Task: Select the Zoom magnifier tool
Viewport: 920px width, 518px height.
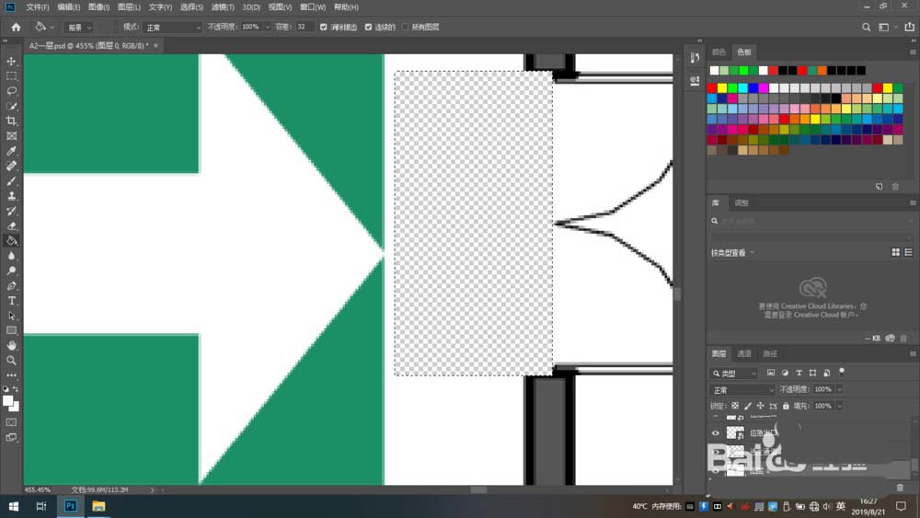Action: pyautogui.click(x=12, y=360)
